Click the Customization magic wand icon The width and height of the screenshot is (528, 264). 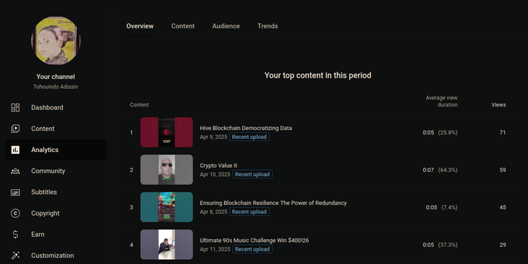click(x=15, y=255)
